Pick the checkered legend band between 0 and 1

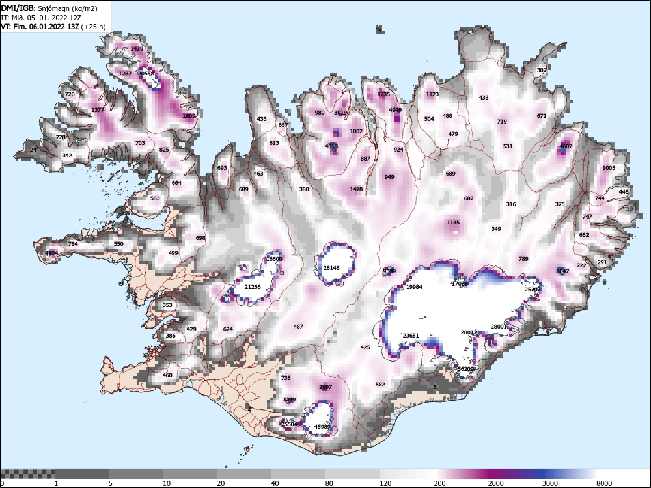coord(27,474)
